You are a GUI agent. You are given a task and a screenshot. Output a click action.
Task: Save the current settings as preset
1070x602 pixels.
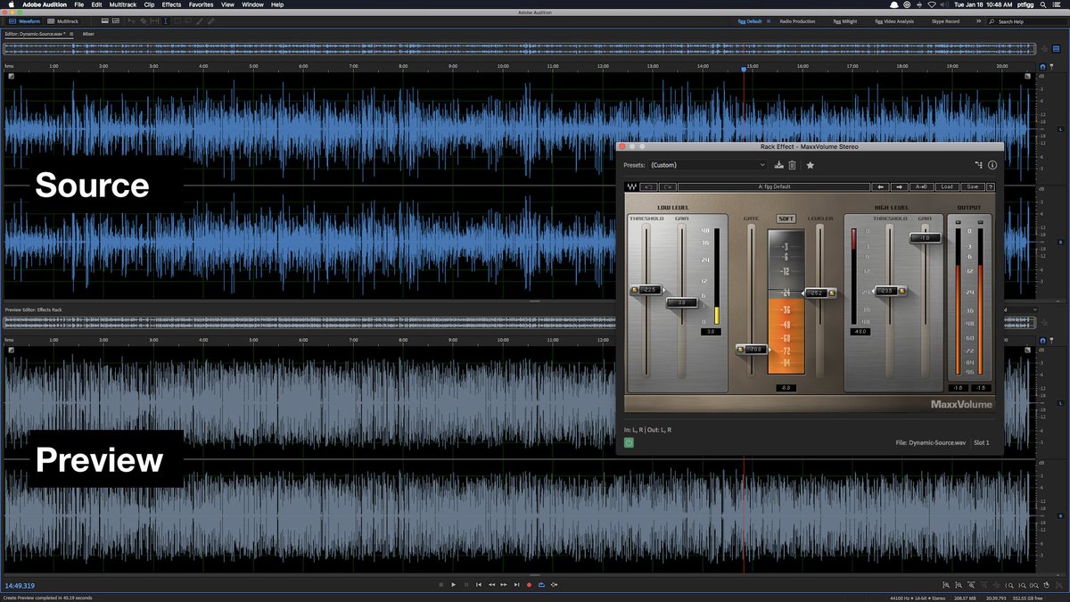click(778, 165)
